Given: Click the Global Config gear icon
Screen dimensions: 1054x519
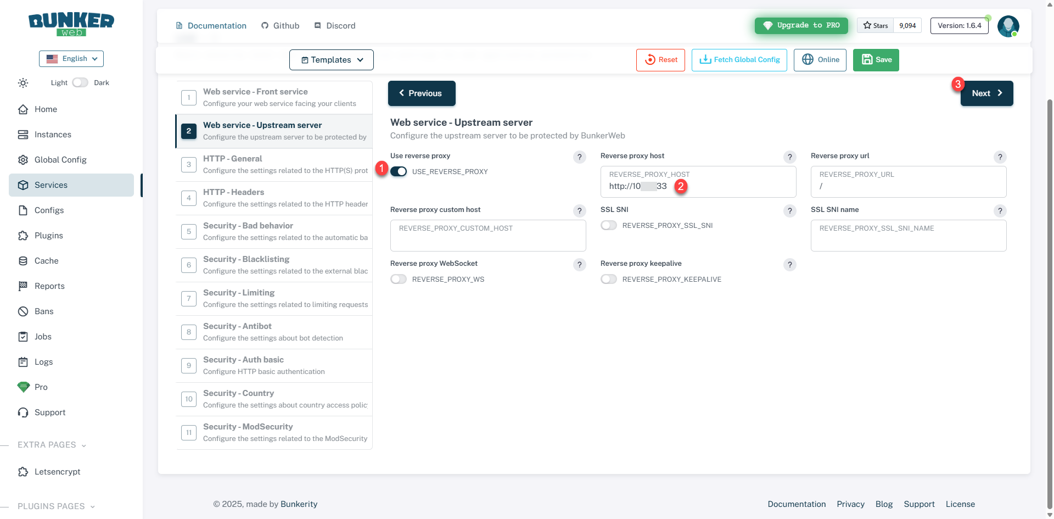Looking at the screenshot, I should (x=23, y=160).
